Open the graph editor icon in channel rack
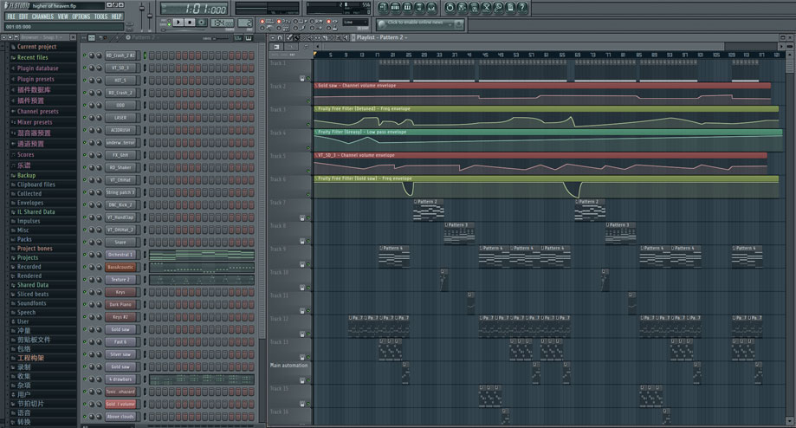 coord(238,37)
